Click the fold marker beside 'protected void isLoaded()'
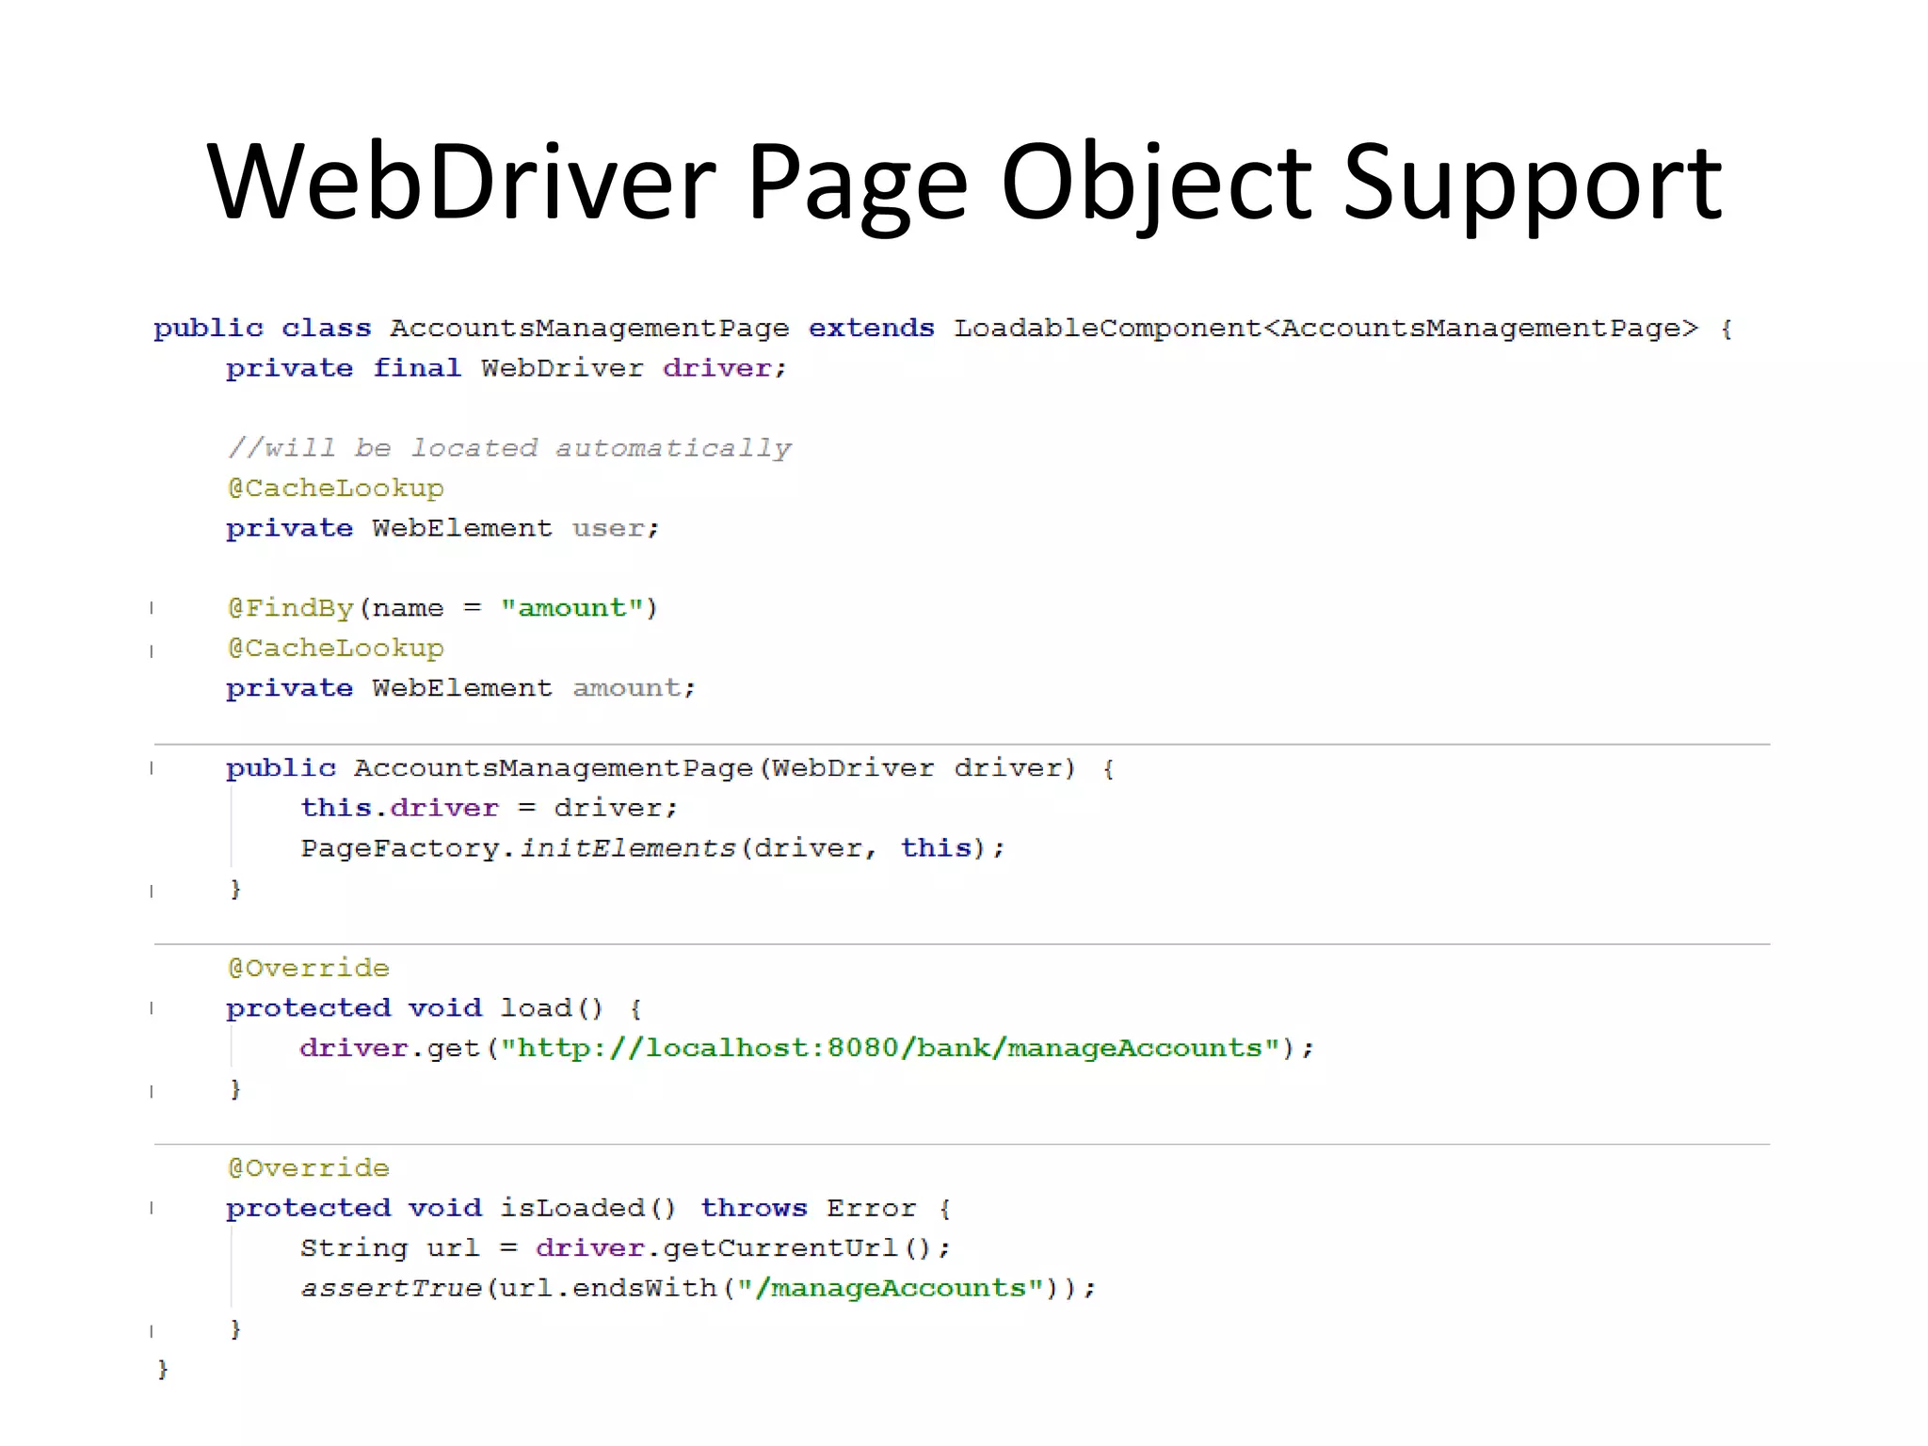The image size is (1928, 1446). pyautogui.click(x=152, y=1208)
